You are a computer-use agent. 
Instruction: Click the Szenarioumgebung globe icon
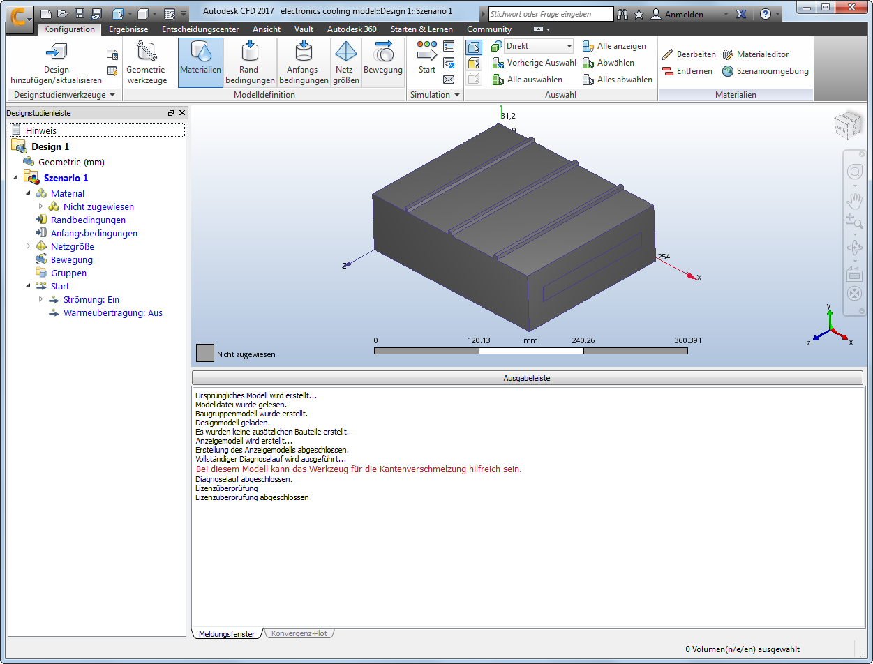coord(729,71)
